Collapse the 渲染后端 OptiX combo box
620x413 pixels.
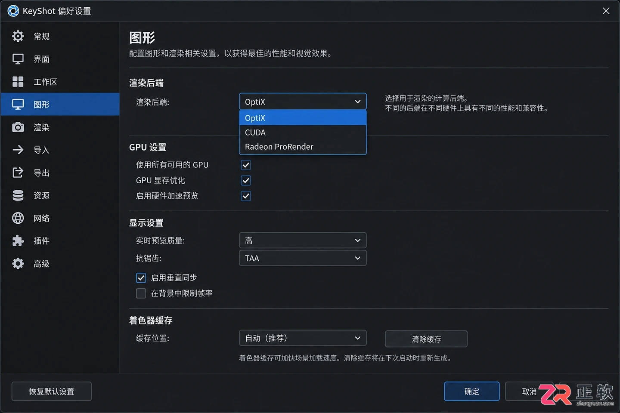303,102
